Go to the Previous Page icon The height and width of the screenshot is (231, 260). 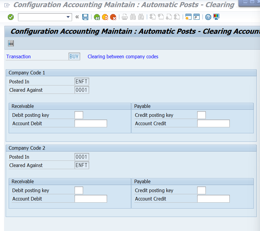click(x=161, y=17)
